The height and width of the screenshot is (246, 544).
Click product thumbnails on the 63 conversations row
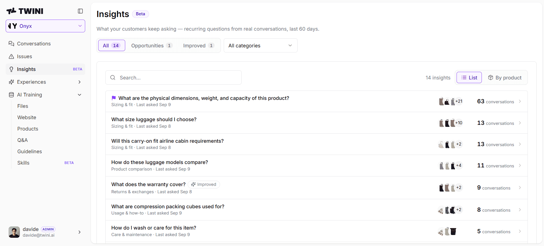pyautogui.click(x=451, y=101)
